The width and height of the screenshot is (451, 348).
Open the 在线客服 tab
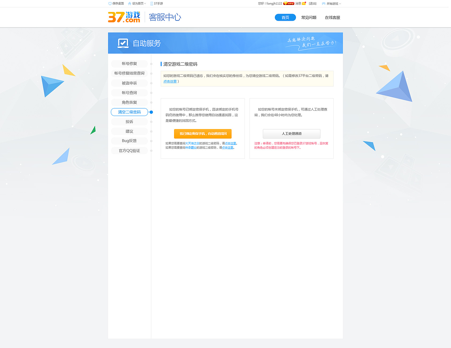point(333,18)
